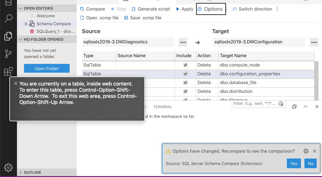Select the Terminal panel tab
The image size is (322, 177).
pyautogui.click(x=163, y=107)
